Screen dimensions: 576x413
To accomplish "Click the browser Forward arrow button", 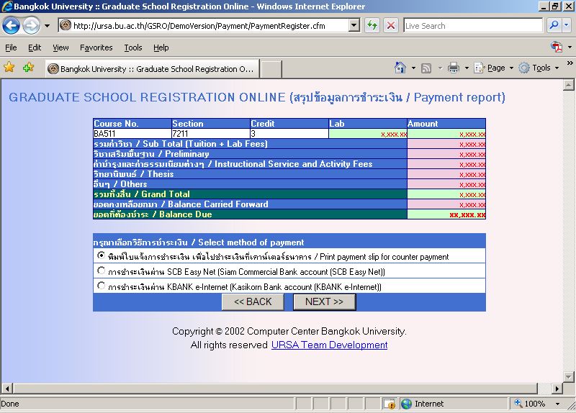I will click(x=31, y=26).
